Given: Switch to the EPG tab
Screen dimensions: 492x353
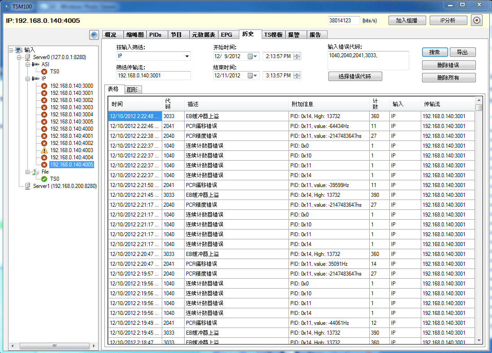Looking at the screenshot, I should tap(229, 34).
